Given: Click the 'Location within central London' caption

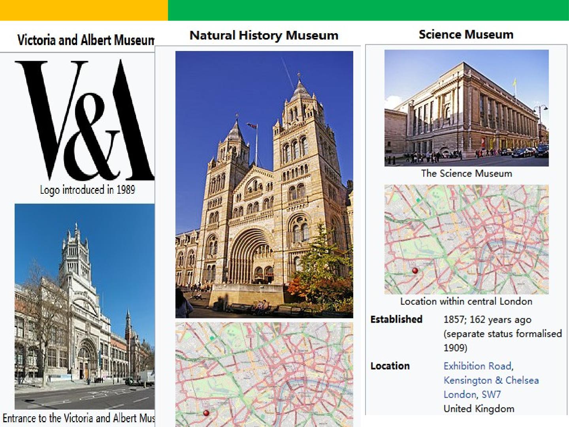Looking at the screenshot, I should (466, 301).
